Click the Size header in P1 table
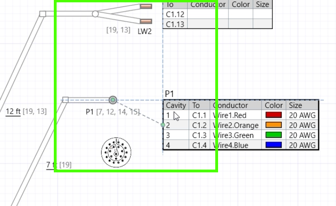 tap(302, 105)
